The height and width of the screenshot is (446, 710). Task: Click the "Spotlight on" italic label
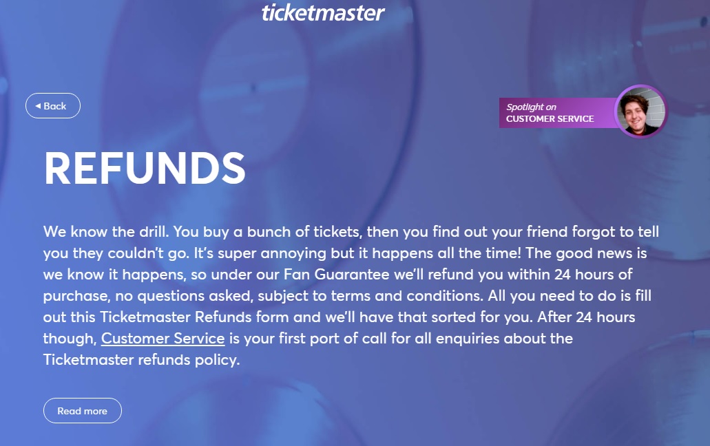coord(531,107)
